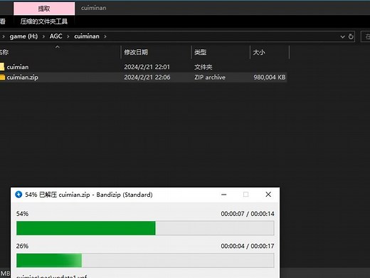
Task: Navigate to AGC breadcrumb segment
Action: (x=55, y=36)
